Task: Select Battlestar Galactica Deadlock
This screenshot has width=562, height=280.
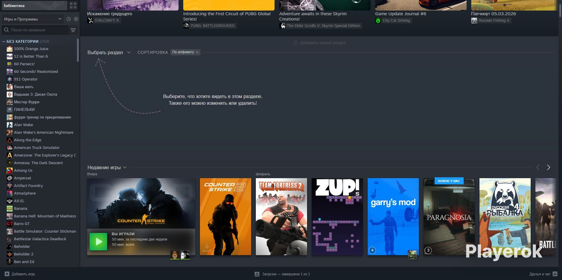Action: 40,239
